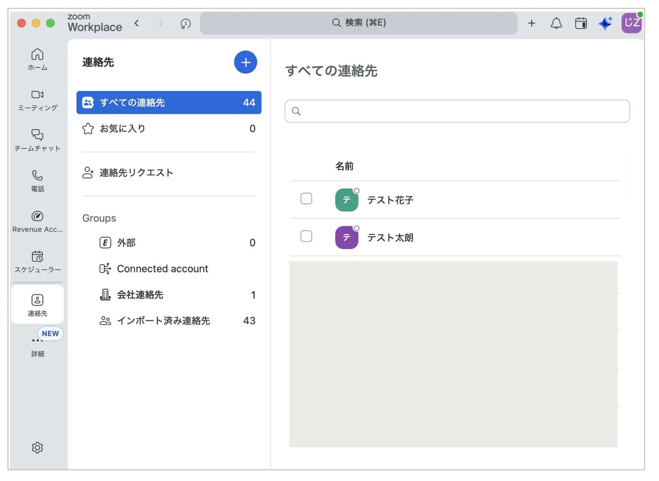
Task: Open the 電話 (Phone) sidebar icon
Action: pyautogui.click(x=37, y=181)
